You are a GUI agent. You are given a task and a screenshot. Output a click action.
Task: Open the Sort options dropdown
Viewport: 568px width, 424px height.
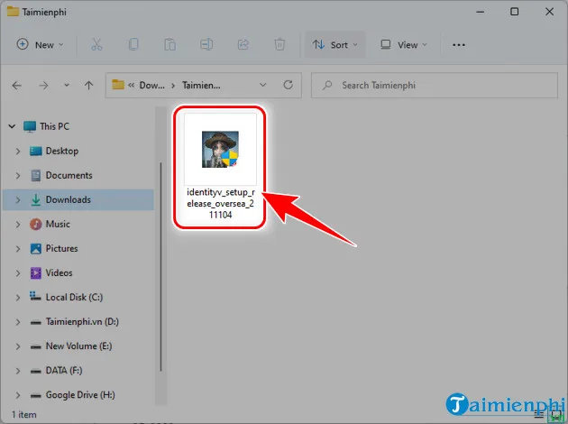[x=334, y=44]
